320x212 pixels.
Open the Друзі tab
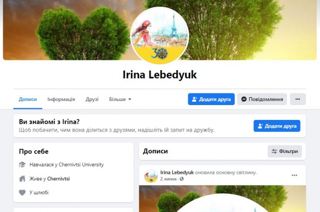(x=92, y=99)
